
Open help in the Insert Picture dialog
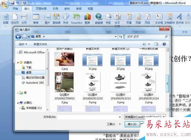pyautogui.click(x=164, y=44)
